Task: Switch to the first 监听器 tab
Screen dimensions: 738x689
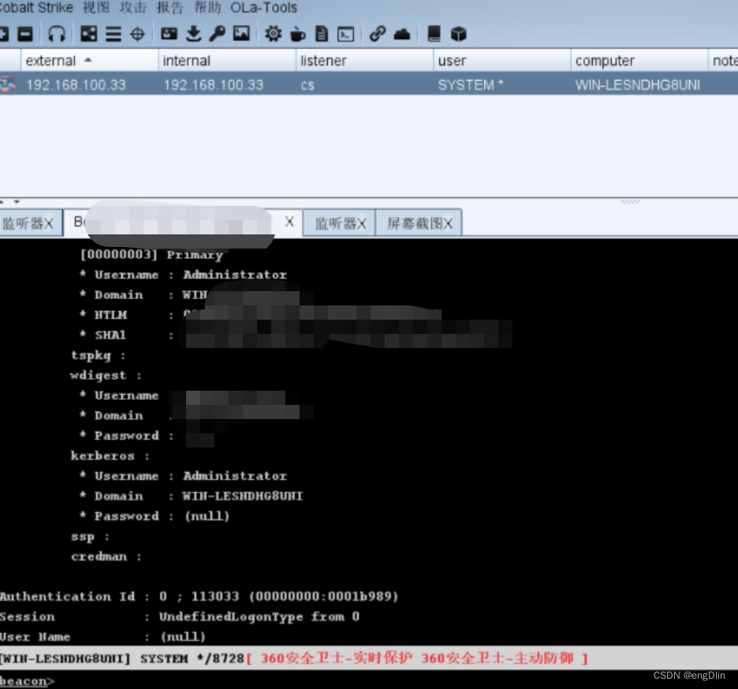Action: (23, 223)
